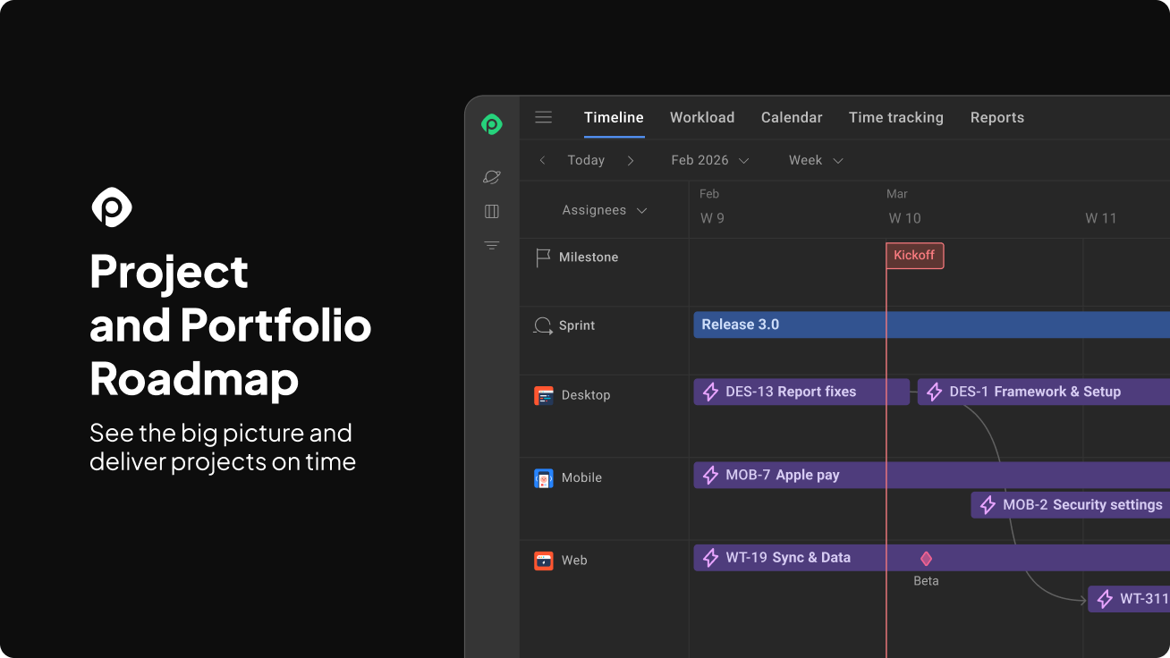1170x658 pixels.
Task: Switch to the Workload tab
Action: point(701,117)
